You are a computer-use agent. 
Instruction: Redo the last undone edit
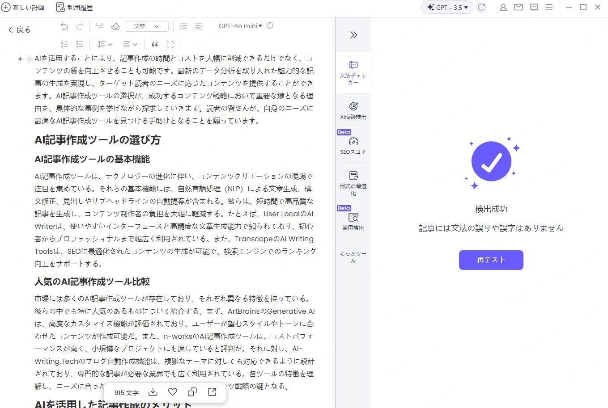click(80, 26)
